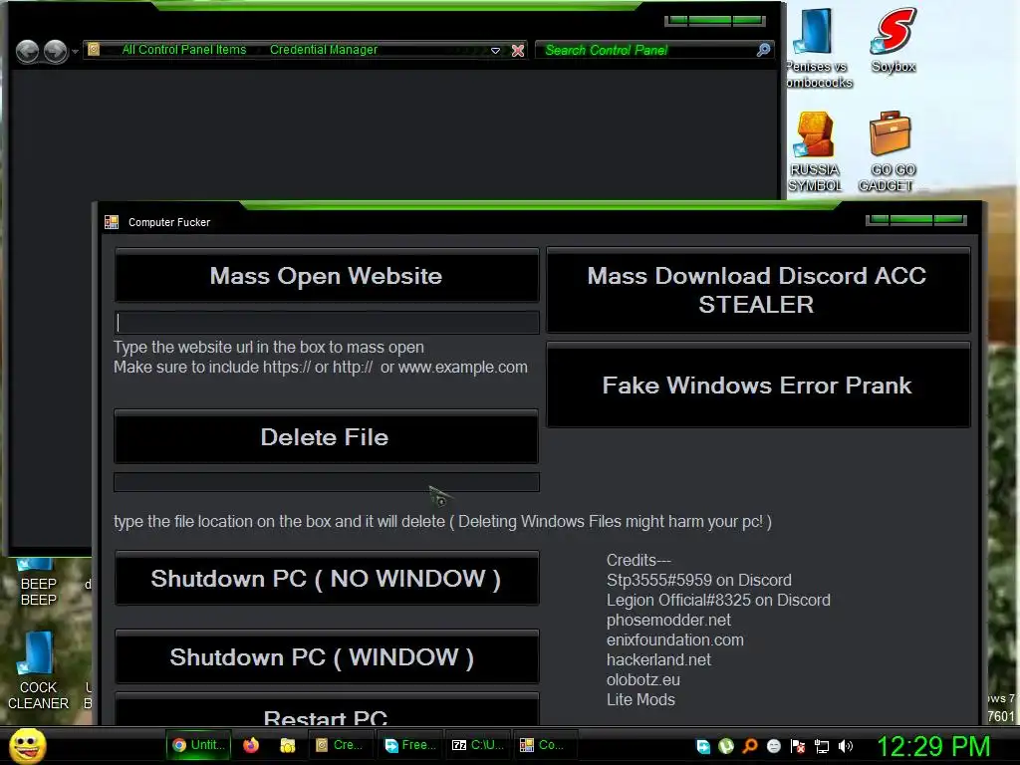This screenshot has width=1020, height=765.
Task: Click Shutdown PC ( NO WINDOW ) button
Action: (x=327, y=579)
